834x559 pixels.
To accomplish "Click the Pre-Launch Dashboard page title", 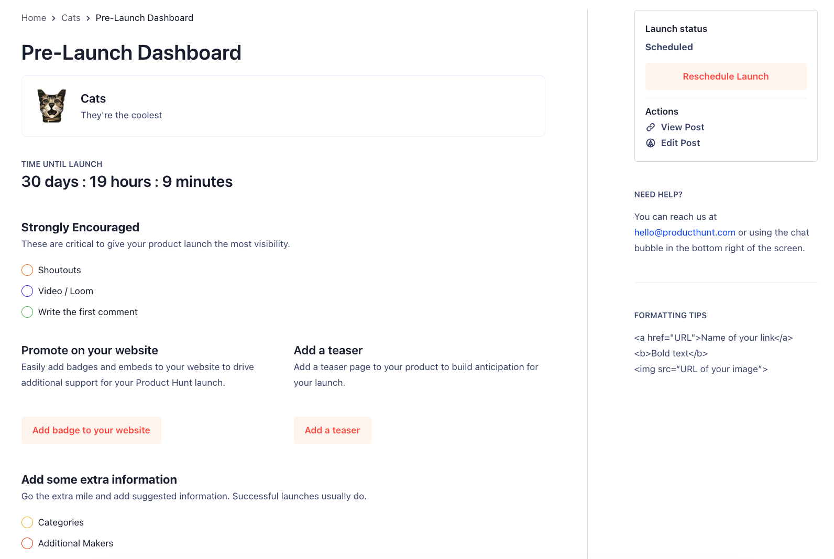I will pyautogui.click(x=131, y=53).
